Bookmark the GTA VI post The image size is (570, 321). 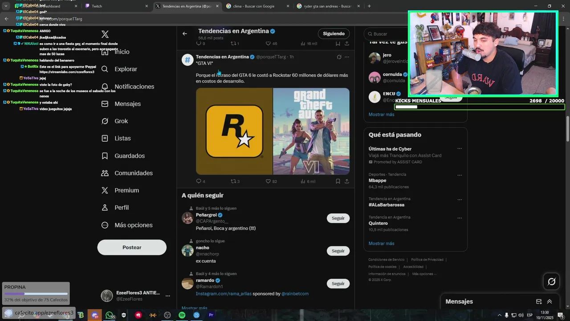coord(338,181)
